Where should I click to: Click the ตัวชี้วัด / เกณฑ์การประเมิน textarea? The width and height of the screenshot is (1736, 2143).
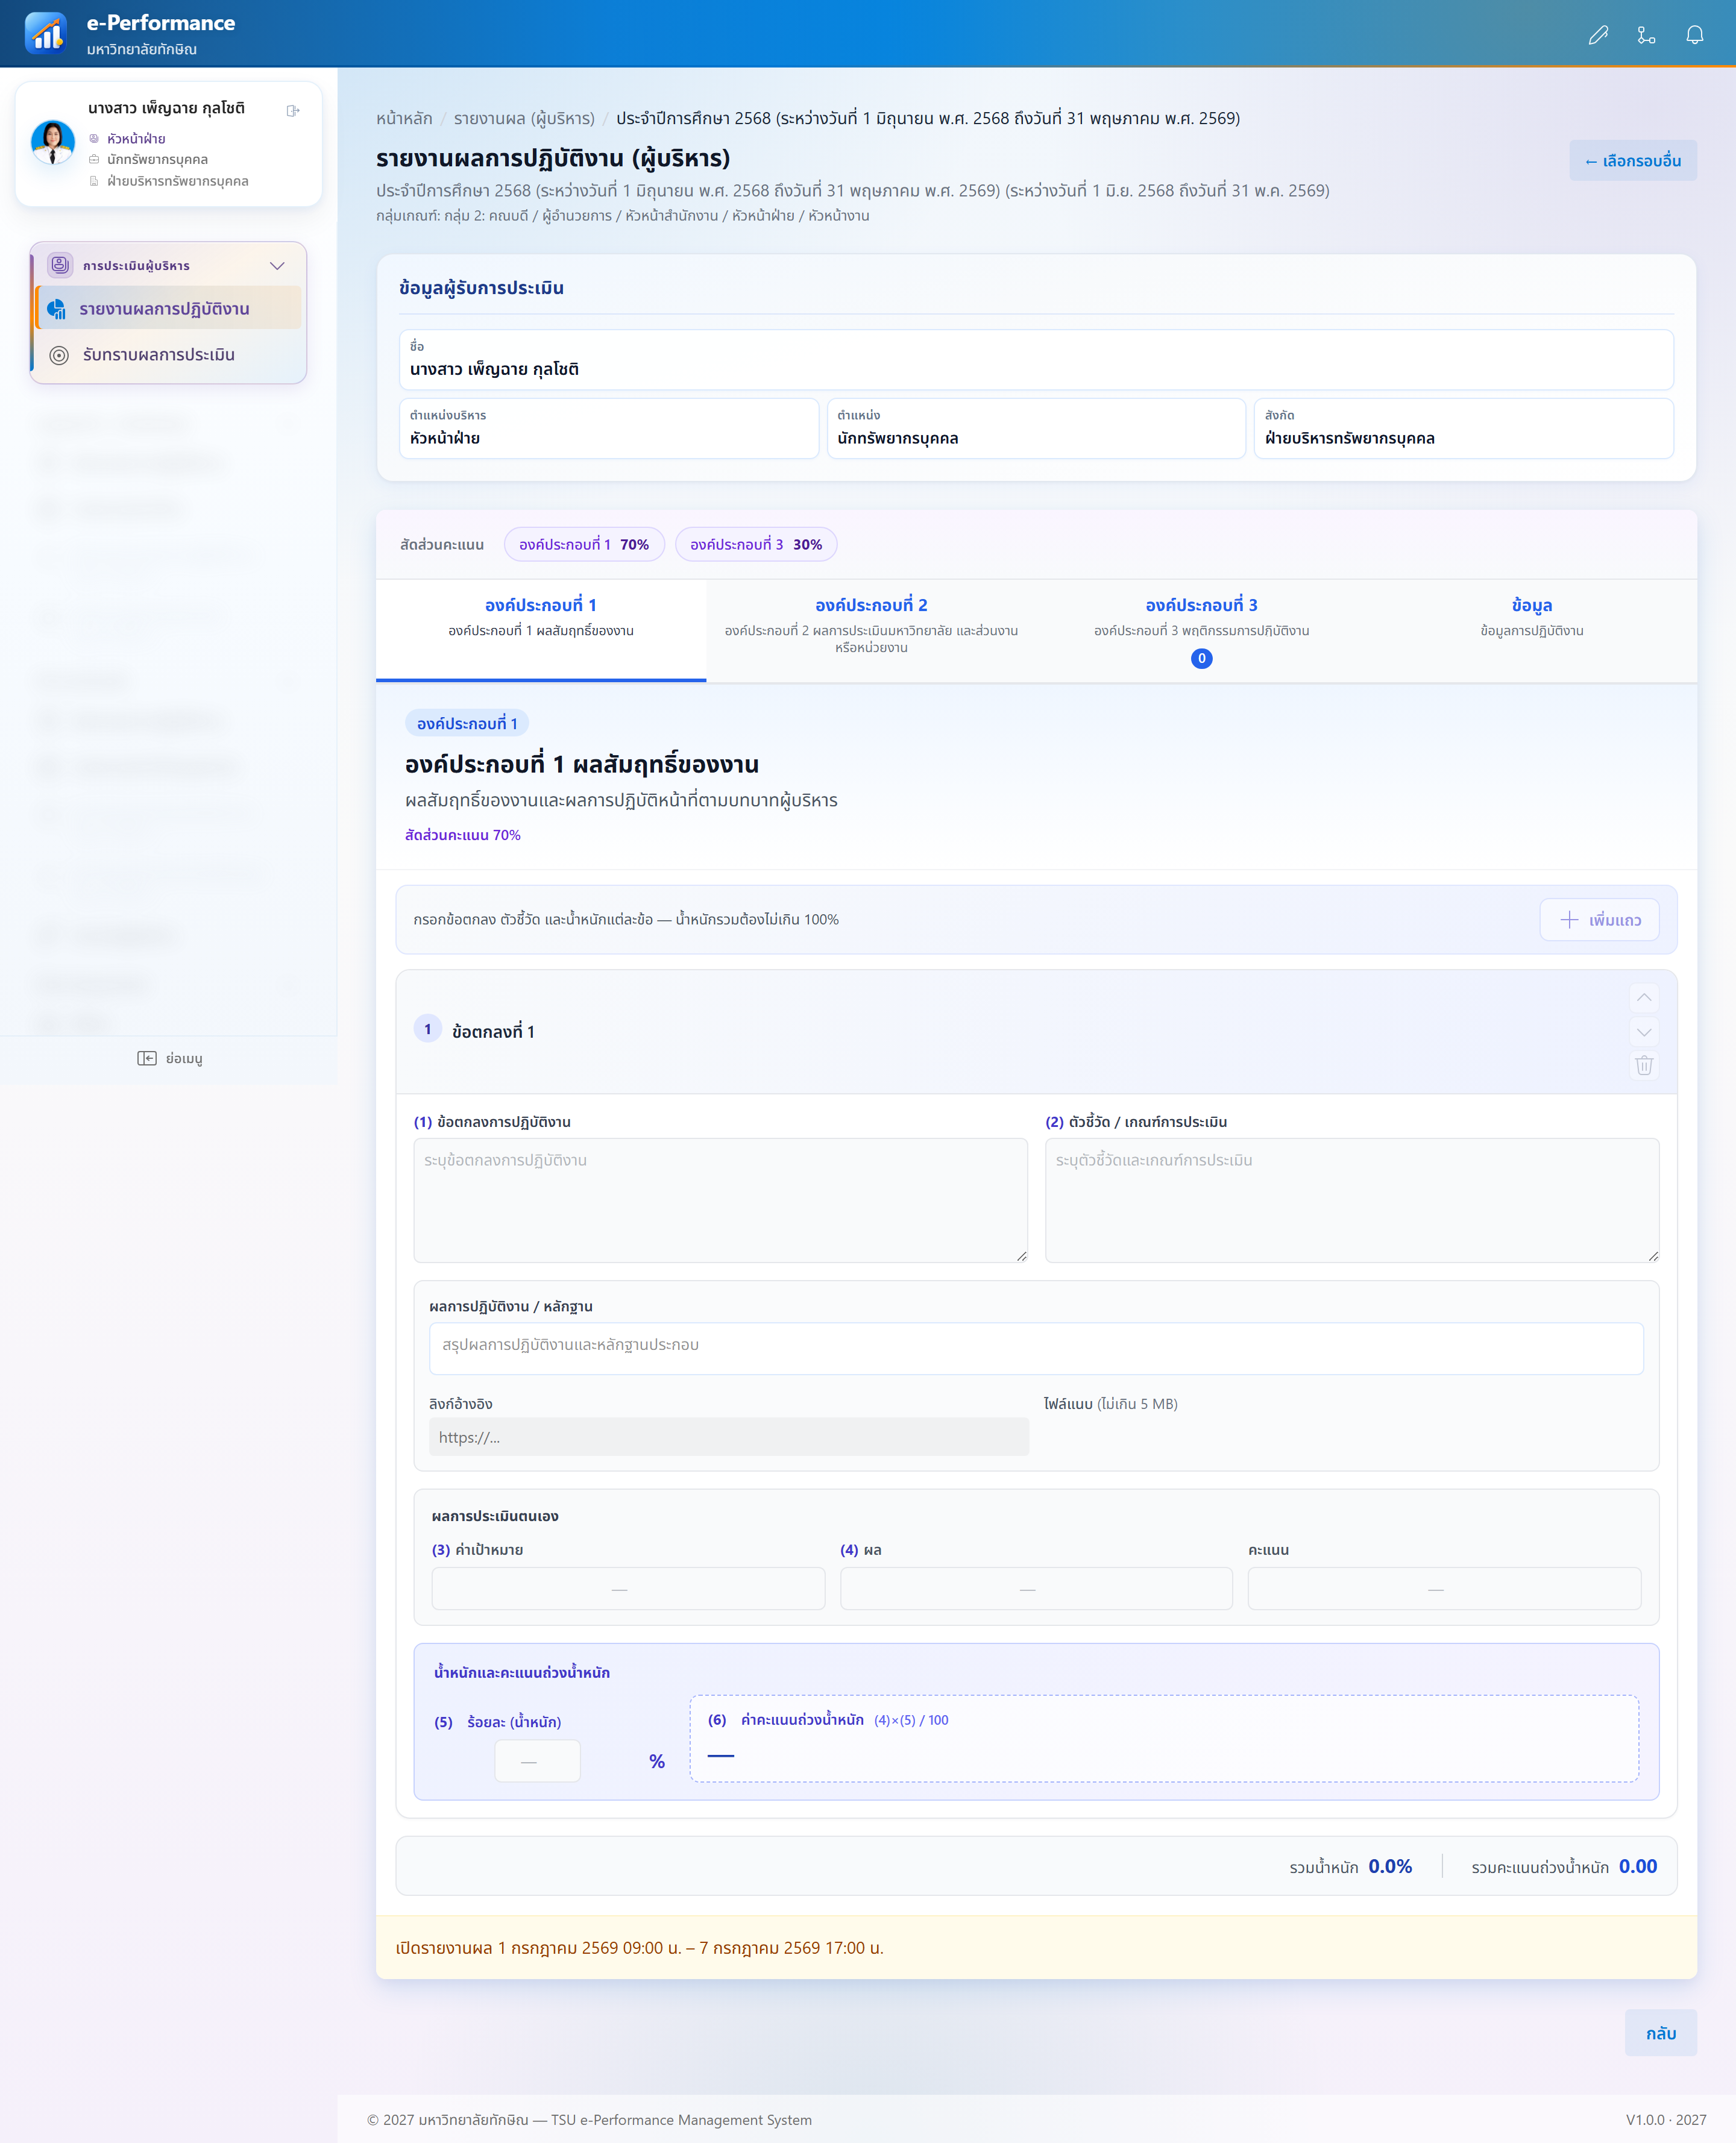[1351, 1200]
